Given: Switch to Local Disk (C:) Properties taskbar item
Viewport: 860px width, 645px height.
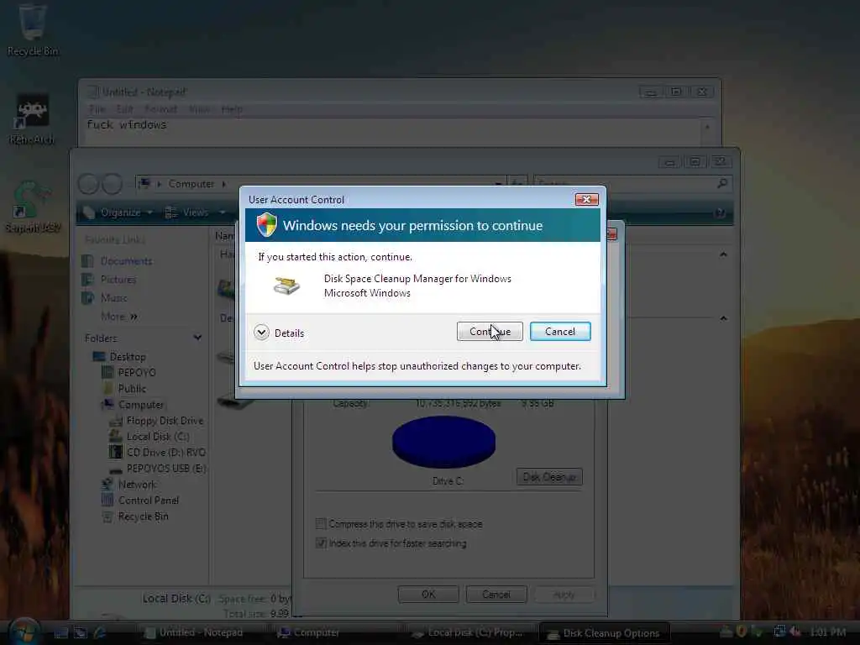Looking at the screenshot, I should [x=467, y=632].
